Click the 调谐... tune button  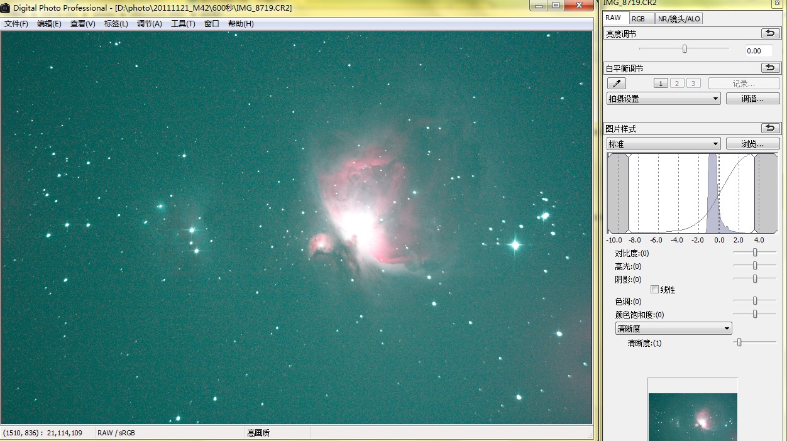pos(752,99)
